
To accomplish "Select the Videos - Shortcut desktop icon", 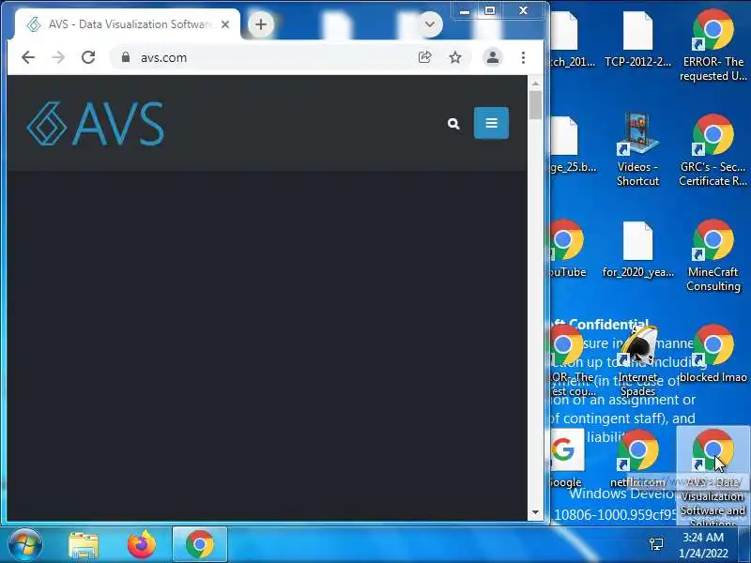I will click(x=637, y=151).
